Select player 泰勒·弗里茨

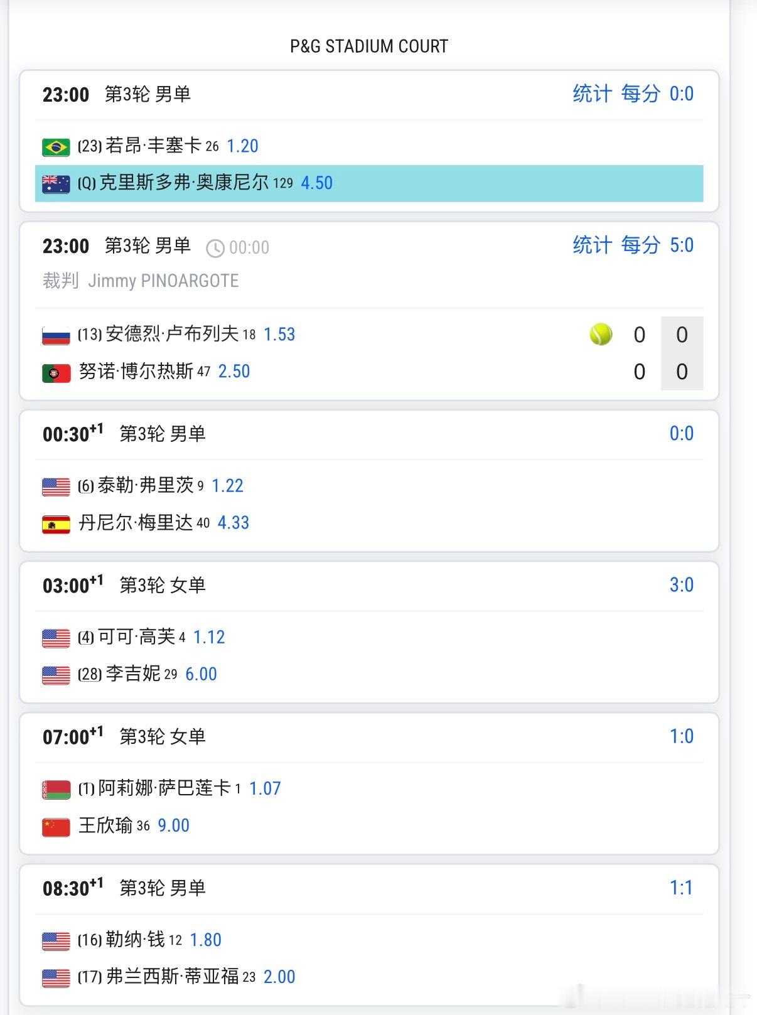(145, 485)
